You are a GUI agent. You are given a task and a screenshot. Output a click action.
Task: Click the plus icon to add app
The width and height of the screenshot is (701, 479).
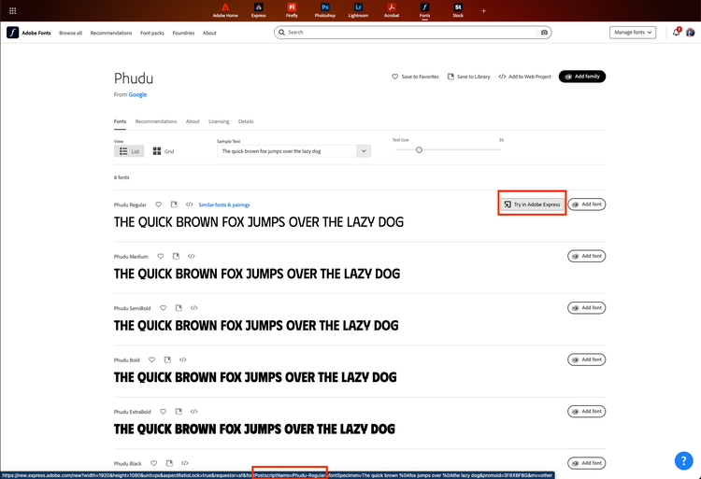[x=484, y=10]
